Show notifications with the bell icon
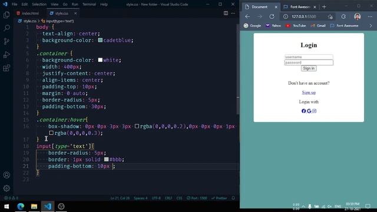 point(233,198)
